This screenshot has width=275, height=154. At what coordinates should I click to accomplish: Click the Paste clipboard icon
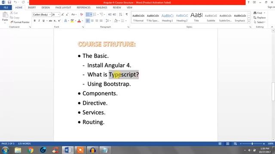pos(5,15)
